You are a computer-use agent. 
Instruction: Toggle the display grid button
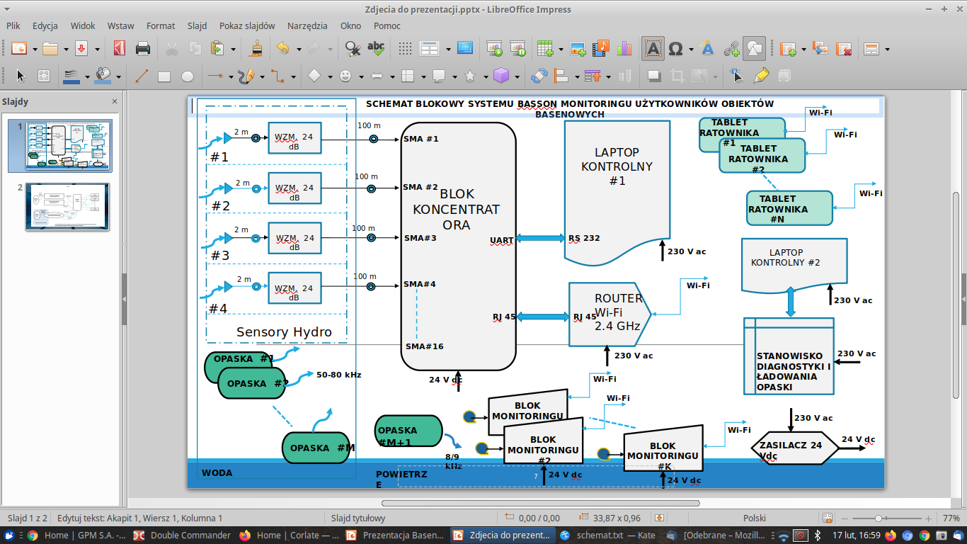point(405,49)
